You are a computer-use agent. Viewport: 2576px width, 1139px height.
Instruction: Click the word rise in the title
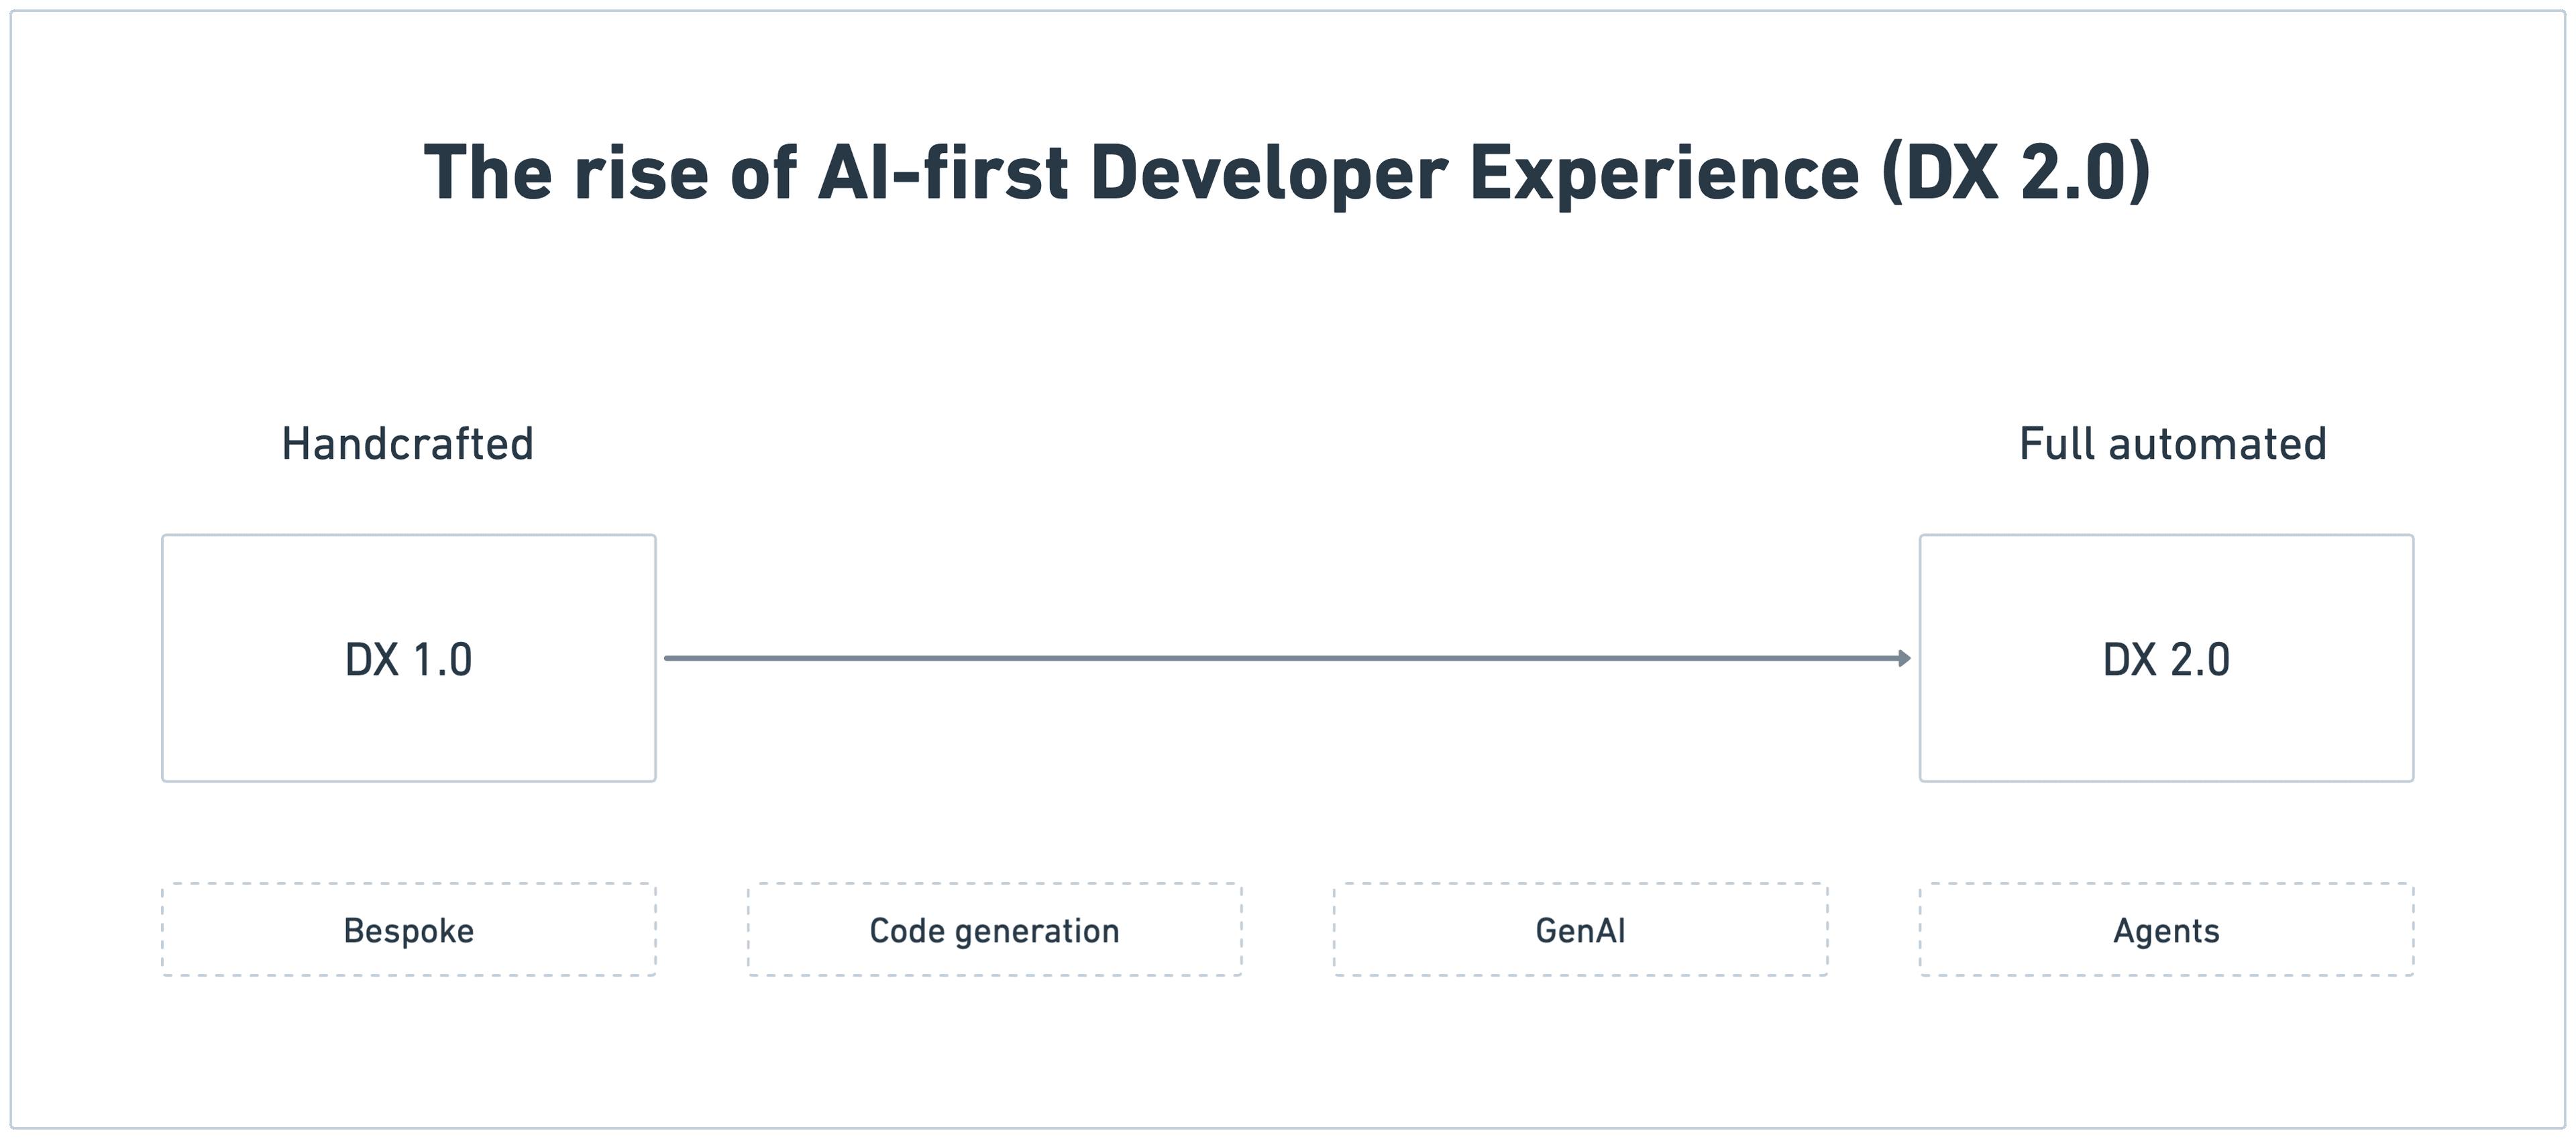pyautogui.click(x=641, y=173)
